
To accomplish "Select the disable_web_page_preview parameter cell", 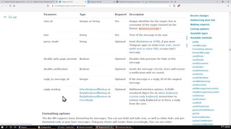I will click(x=60, y=59).
